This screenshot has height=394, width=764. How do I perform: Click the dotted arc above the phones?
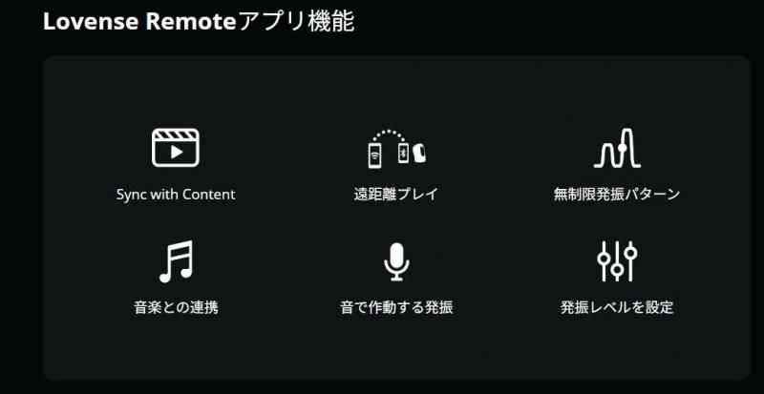389,135
